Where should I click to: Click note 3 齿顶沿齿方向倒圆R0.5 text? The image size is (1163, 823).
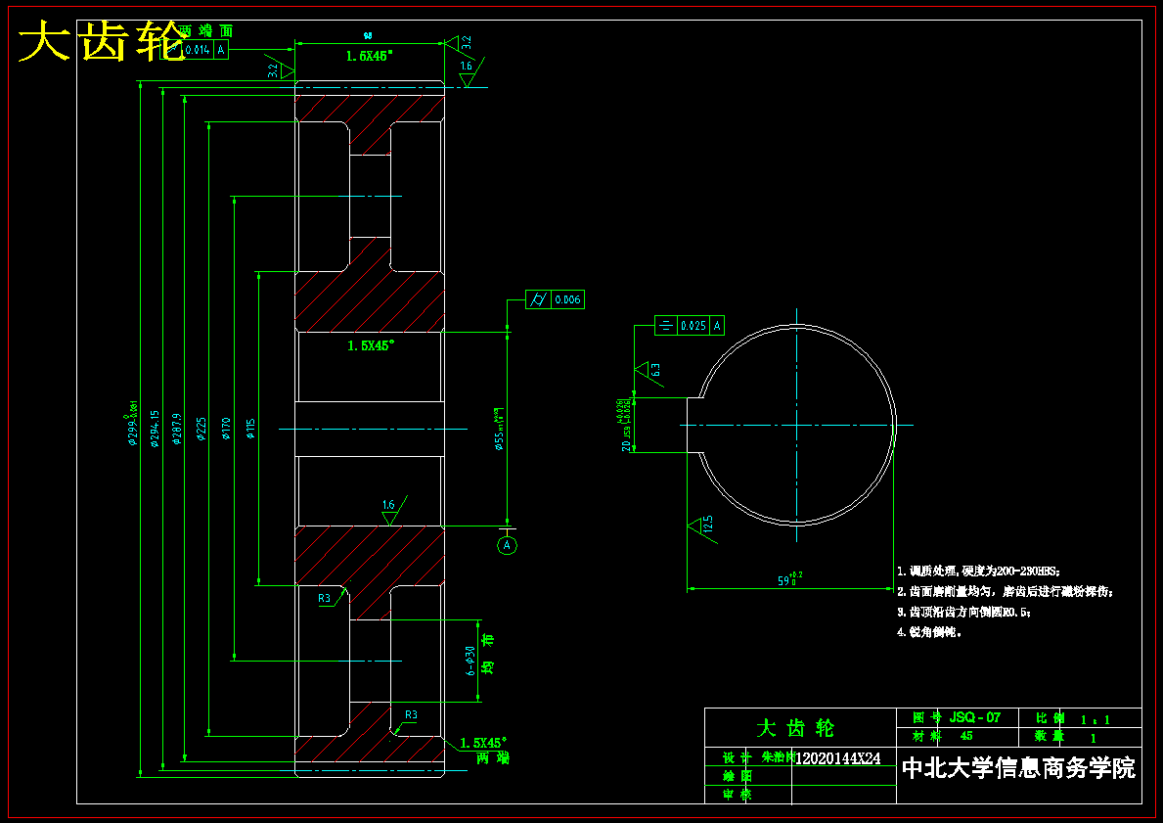click(x=963, y=613)
